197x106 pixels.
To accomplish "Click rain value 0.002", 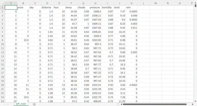I will [132, 52].
